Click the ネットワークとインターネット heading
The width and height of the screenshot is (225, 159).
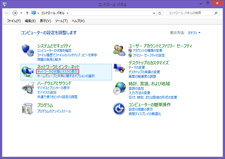tap(58, 67)
